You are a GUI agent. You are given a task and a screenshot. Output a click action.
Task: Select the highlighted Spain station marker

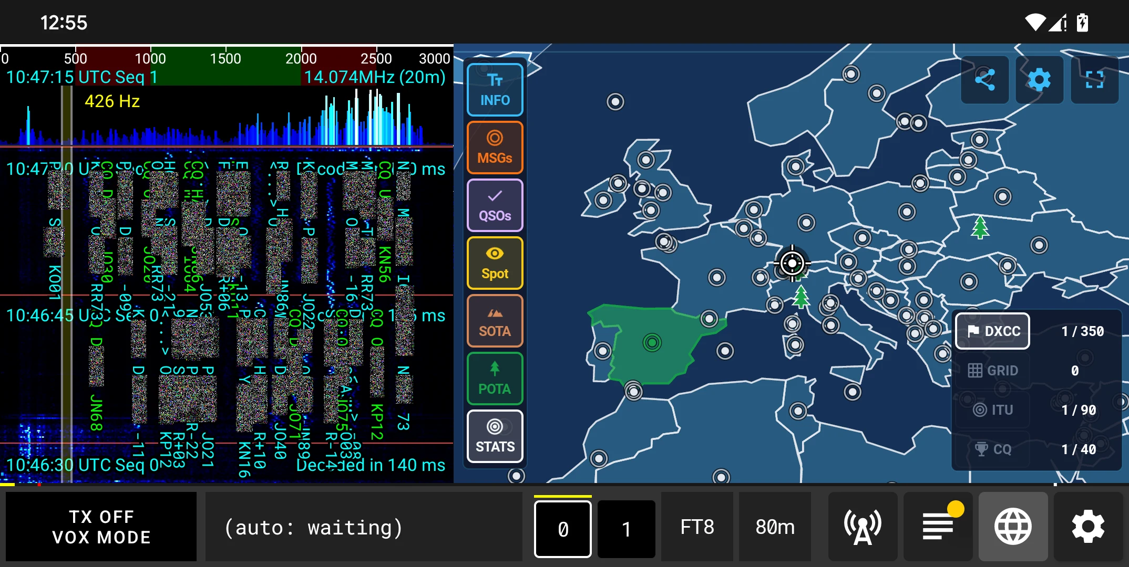click(652, 343)
